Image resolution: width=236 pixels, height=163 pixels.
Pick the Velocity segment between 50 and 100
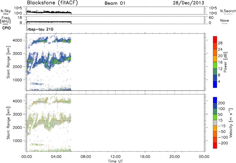[x=215, y=112]
